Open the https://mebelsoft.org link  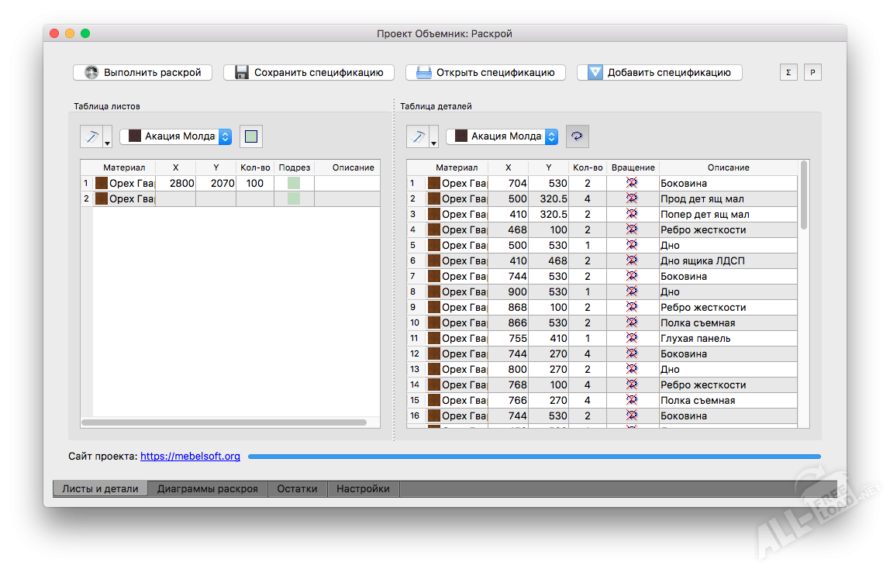(x=190, y=457)
